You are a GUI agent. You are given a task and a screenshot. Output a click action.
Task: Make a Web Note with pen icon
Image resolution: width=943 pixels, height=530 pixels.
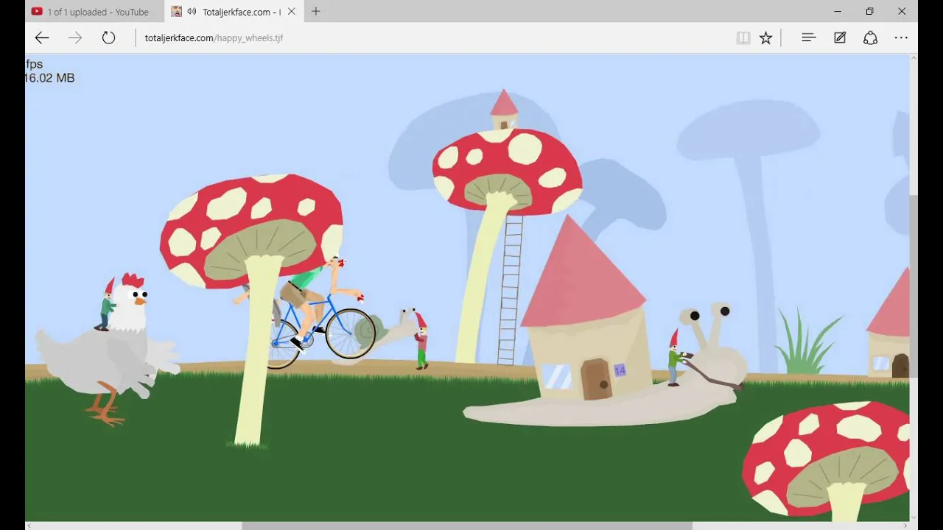point(840,38)
